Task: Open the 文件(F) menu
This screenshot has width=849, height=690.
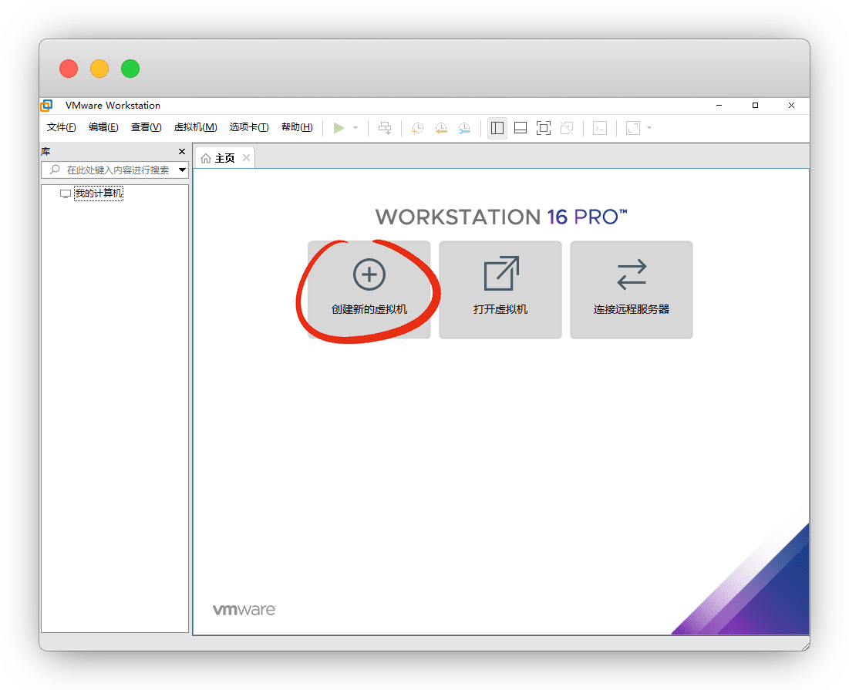Action: point(62,128)
